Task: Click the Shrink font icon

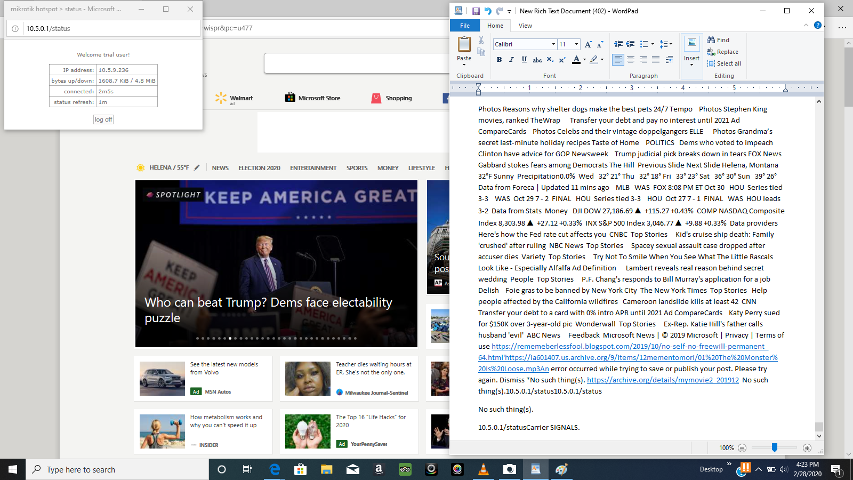Action: 600,44
